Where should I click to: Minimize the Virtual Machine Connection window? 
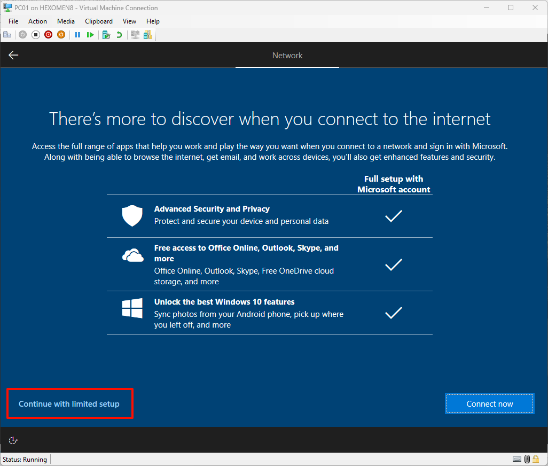tap(487, 7)
